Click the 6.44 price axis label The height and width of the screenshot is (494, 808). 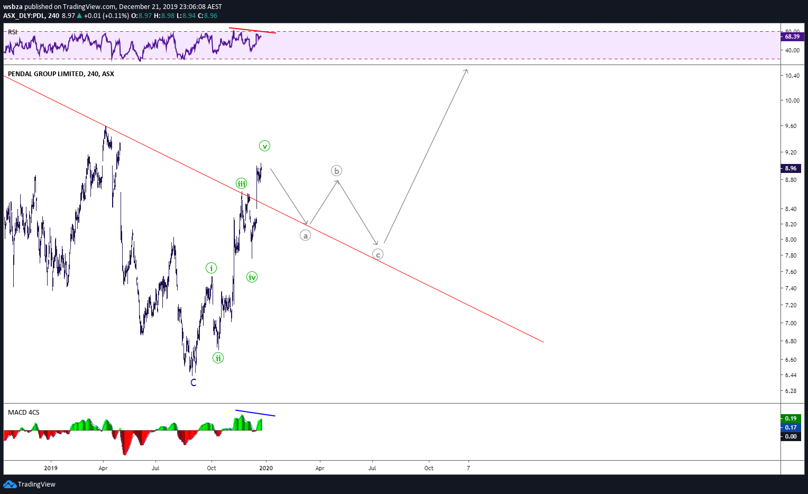pyautogui.click(x=791, y=375)
